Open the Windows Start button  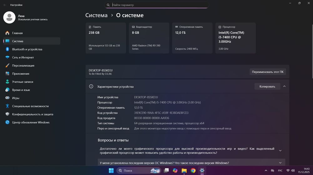(111, 171)
